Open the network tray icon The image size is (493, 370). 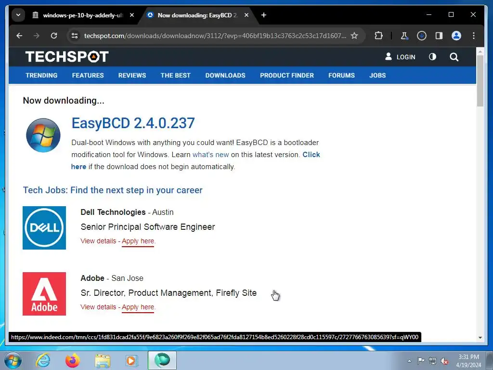[x=433, y=361]
